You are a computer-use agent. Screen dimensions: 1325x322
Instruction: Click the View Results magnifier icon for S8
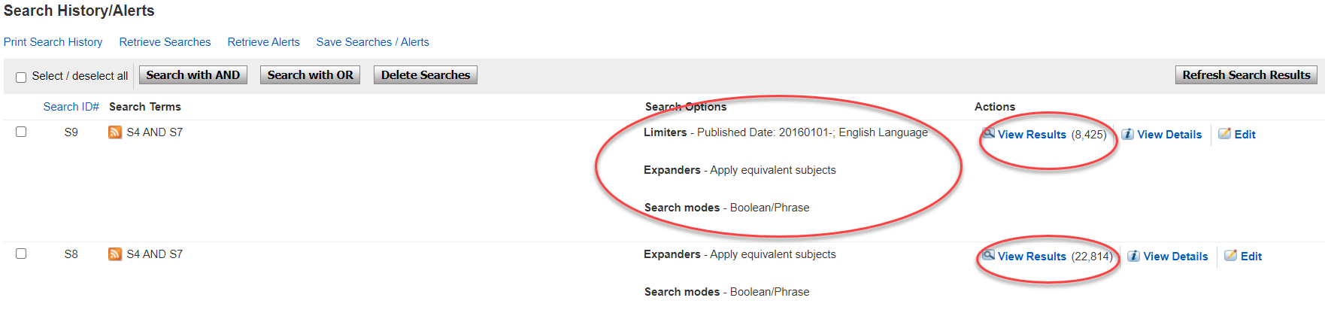989,255
